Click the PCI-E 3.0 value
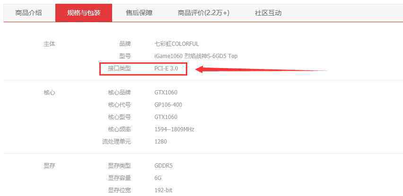This screenshot has width=403, height=196. click(166, 68)
